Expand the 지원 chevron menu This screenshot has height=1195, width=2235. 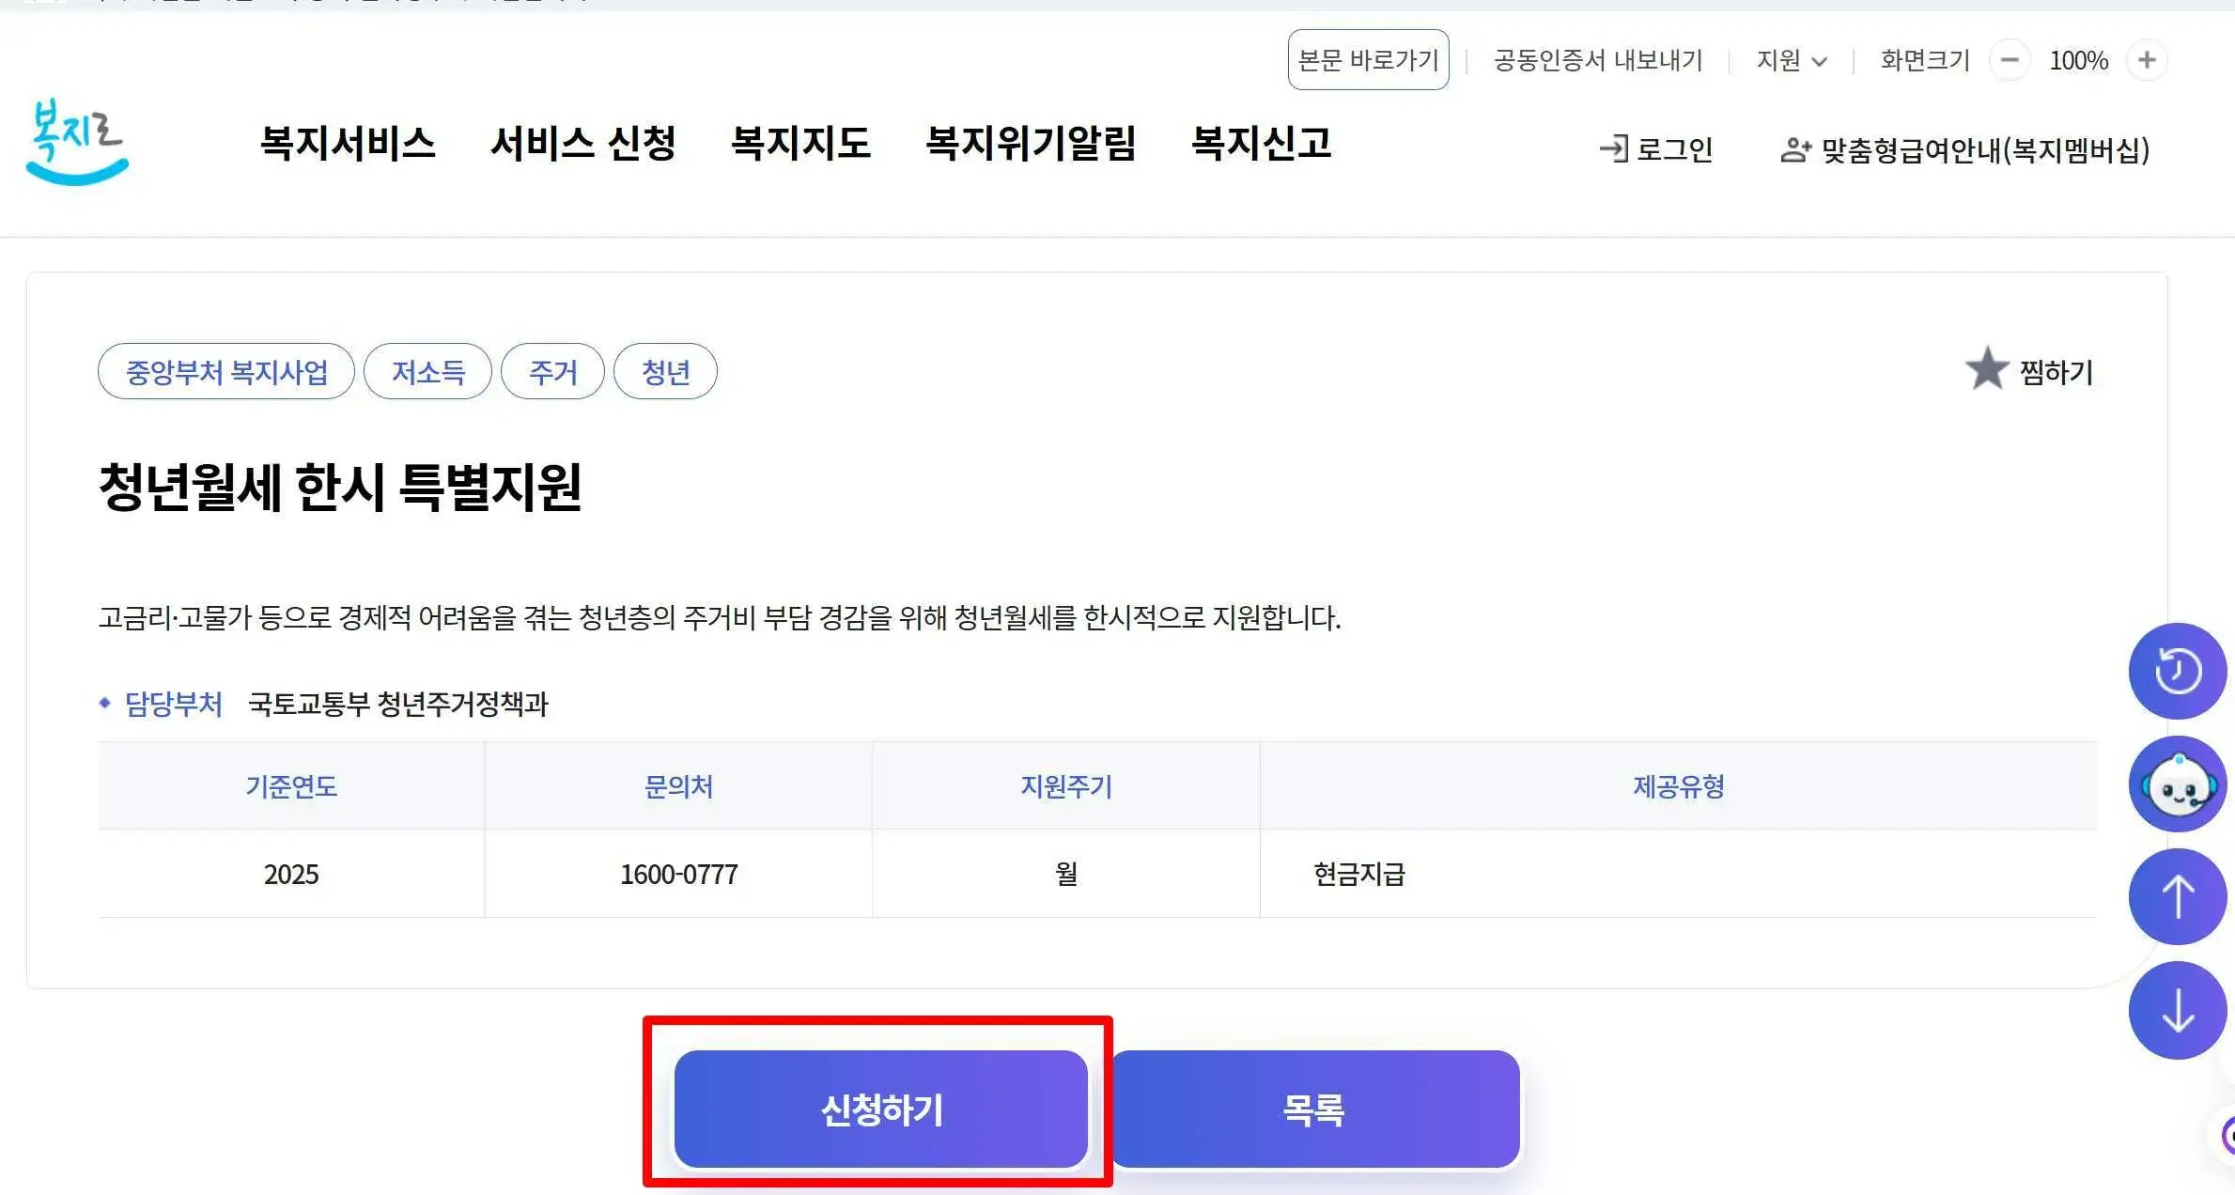1821,62
